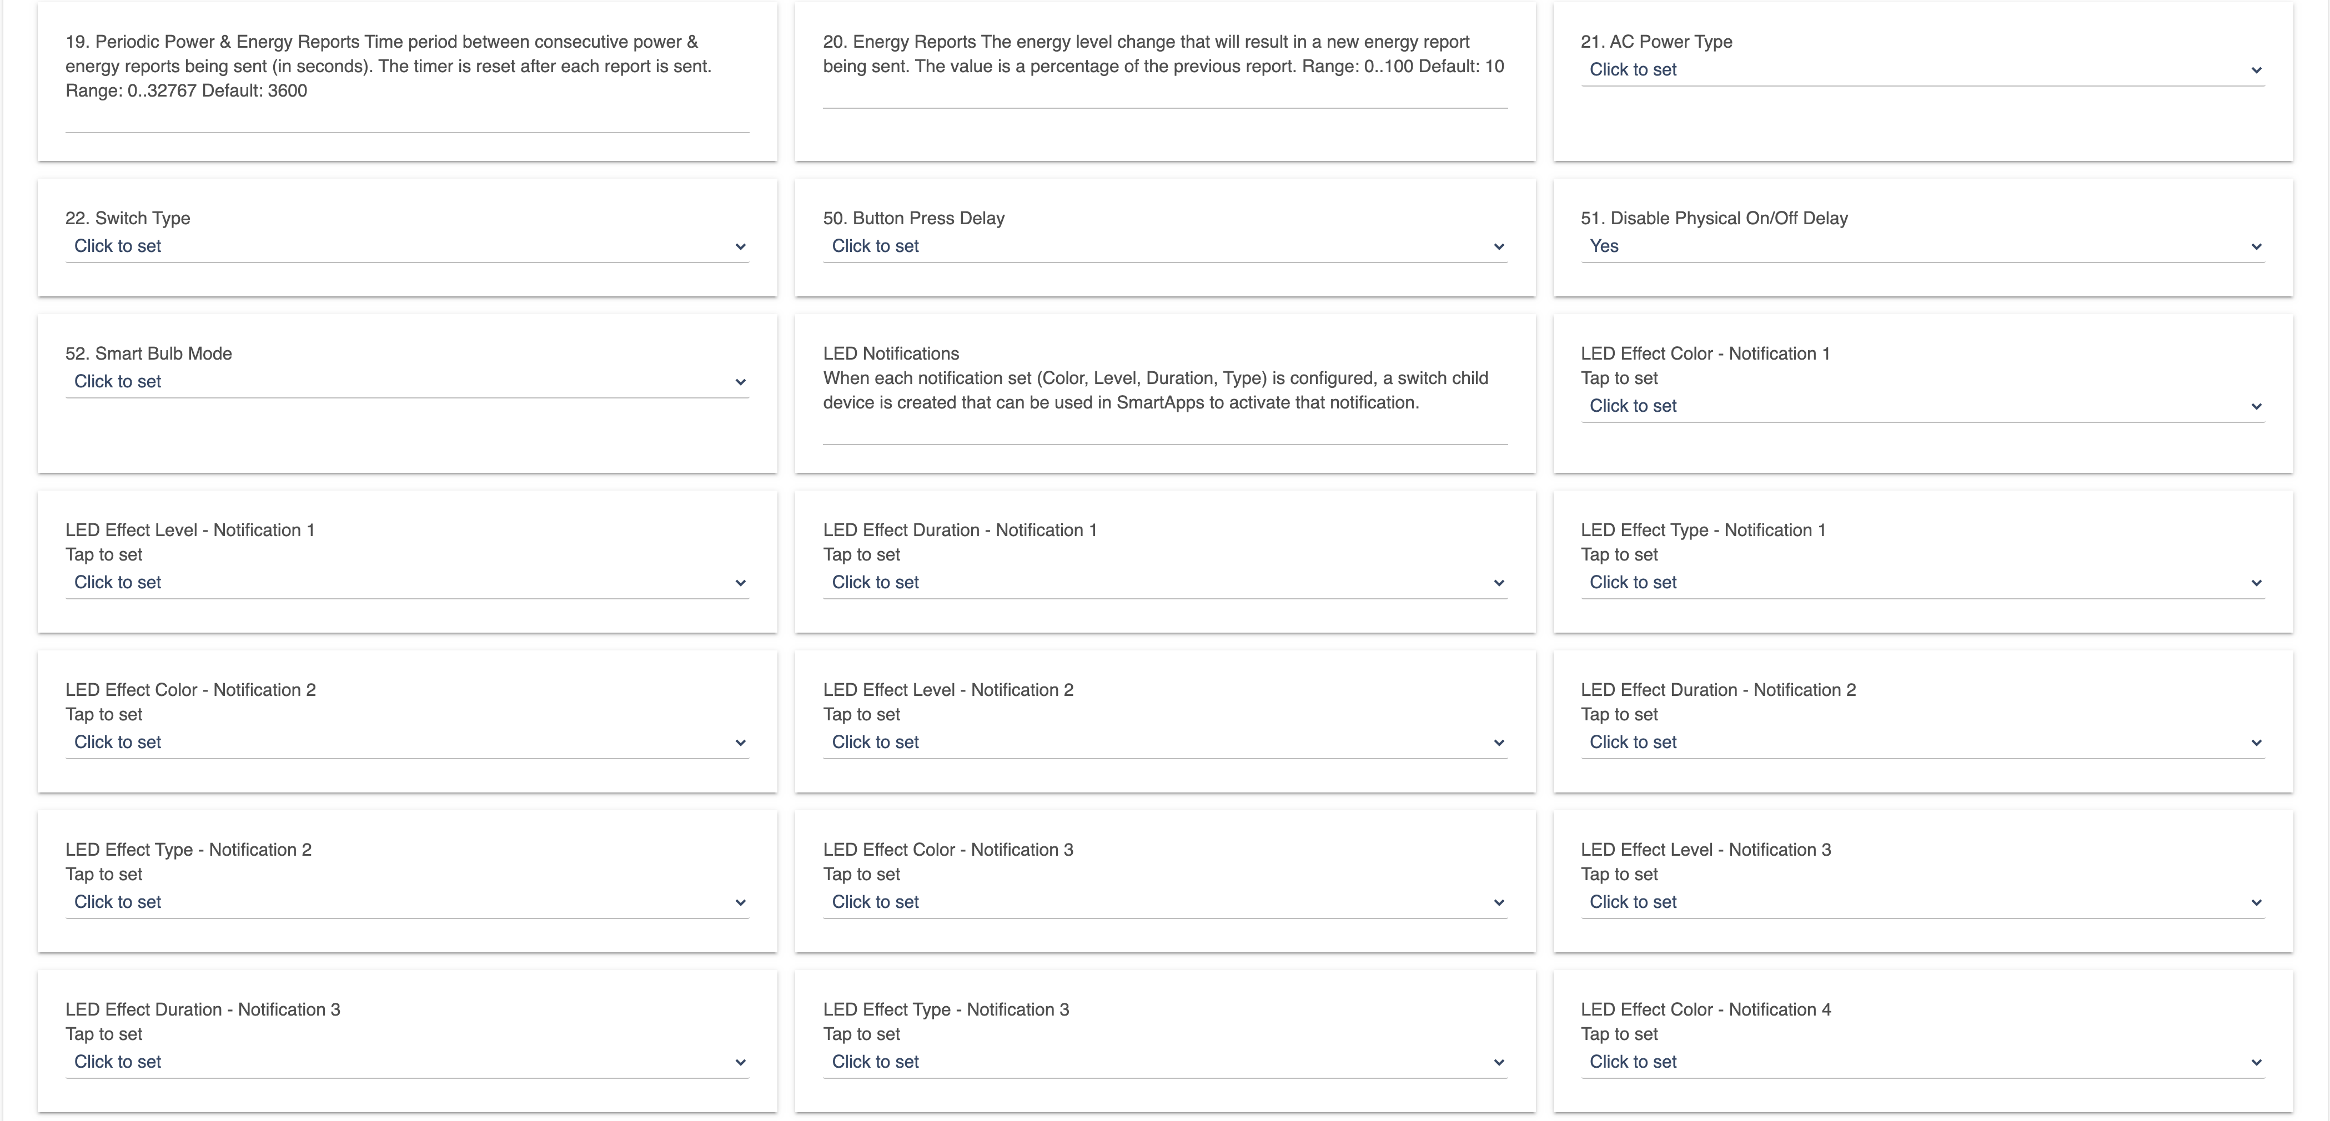This screenshot has height=1121, width=2330.
Task: Click 'LED Effect Duration - Notification 1' label
Action: pos(960,530)
